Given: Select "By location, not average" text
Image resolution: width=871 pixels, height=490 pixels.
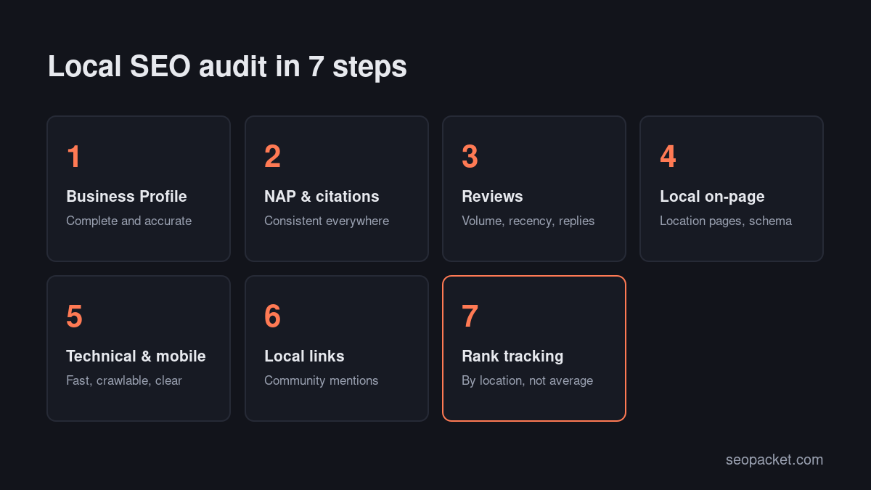Looking at the screenshot, I should point(528,380).
